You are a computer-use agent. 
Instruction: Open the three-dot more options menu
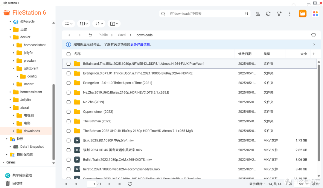[x=290, y=14]
